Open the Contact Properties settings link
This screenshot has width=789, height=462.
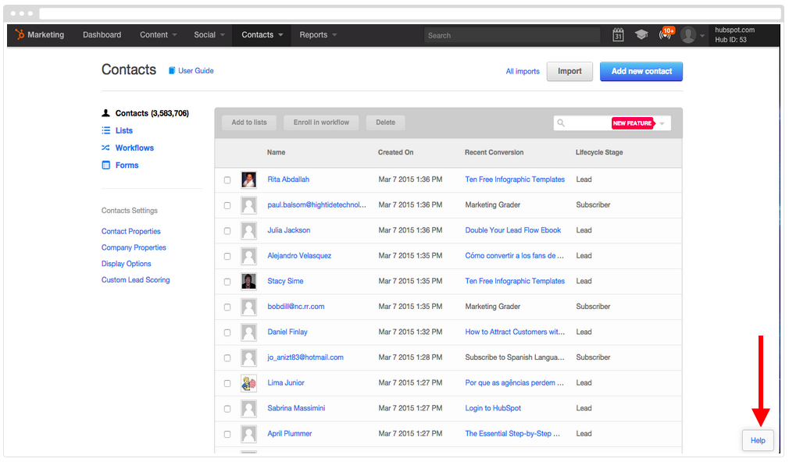click(x=131, y=231)
